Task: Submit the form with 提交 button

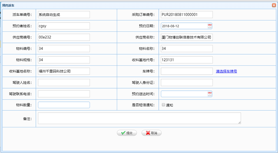Action: [x=127, y=133]
